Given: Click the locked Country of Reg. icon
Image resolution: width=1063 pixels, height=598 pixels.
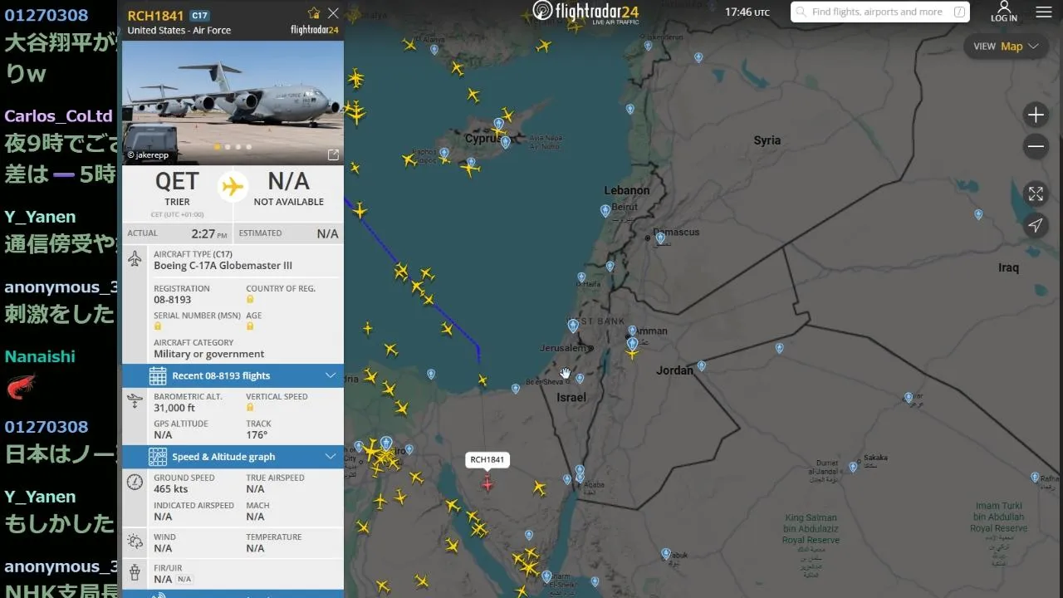Looking at the screenshot, I should [250, 299].
